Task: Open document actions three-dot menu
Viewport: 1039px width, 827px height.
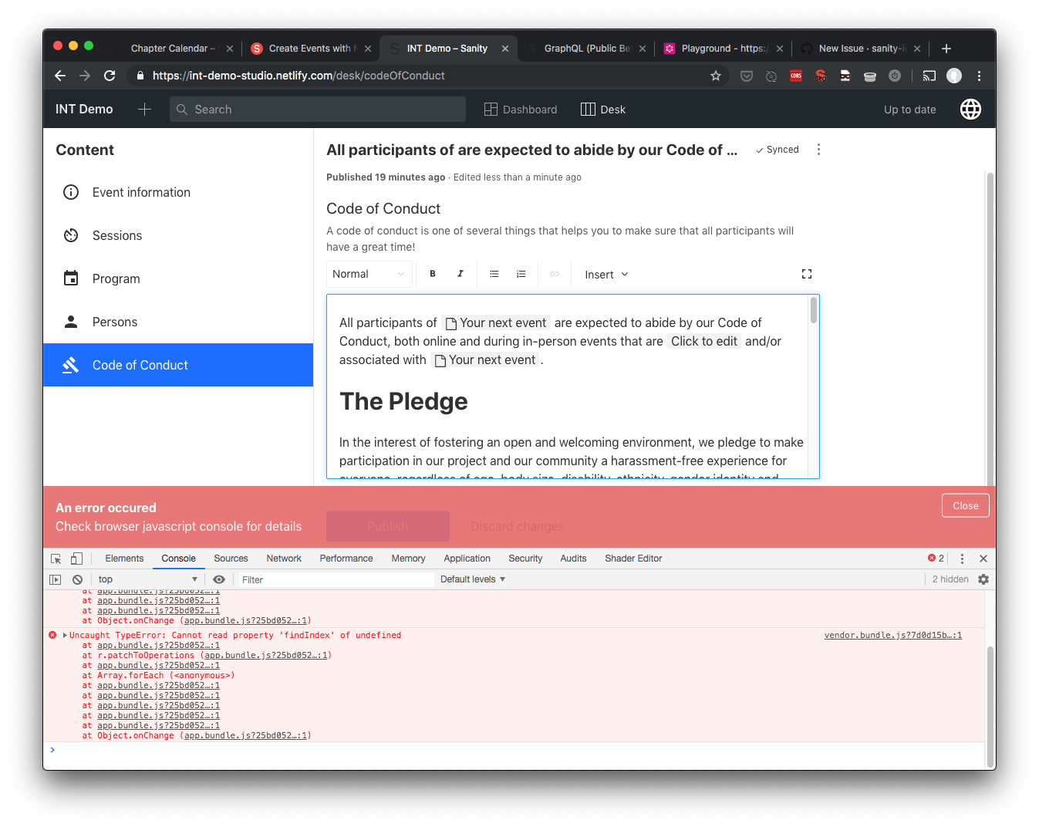Action: tap(818, 150)
